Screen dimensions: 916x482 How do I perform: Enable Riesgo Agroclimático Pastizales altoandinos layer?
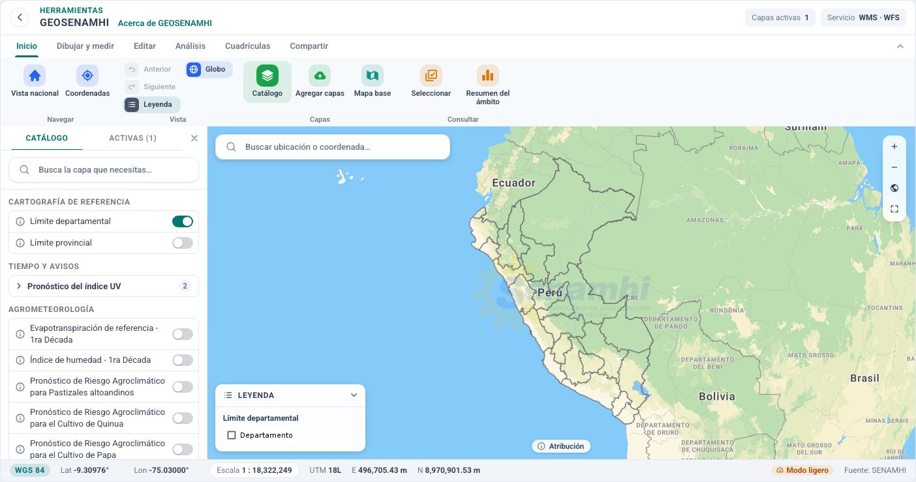coord(183,387)
